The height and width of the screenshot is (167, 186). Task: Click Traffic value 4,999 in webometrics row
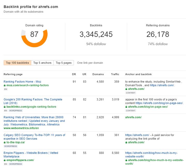[115, 117]
